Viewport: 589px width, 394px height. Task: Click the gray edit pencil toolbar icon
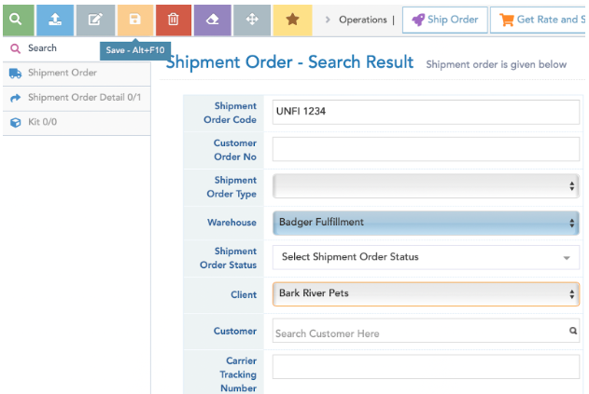94,20
